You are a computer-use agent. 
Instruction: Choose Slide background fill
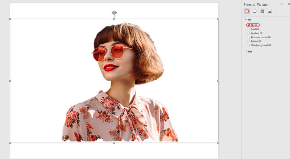(x=249, y=45)
